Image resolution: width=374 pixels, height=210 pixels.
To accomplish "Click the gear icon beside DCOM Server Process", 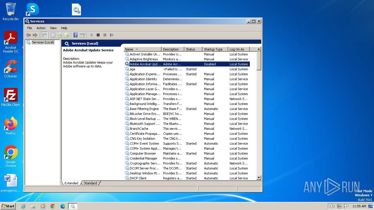I will (x=127, y=168).
